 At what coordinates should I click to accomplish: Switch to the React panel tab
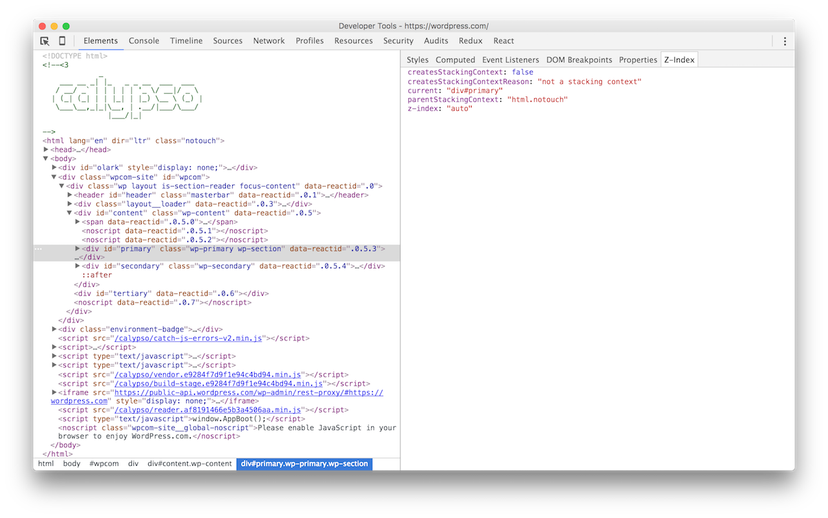click(x=503, y=41)
